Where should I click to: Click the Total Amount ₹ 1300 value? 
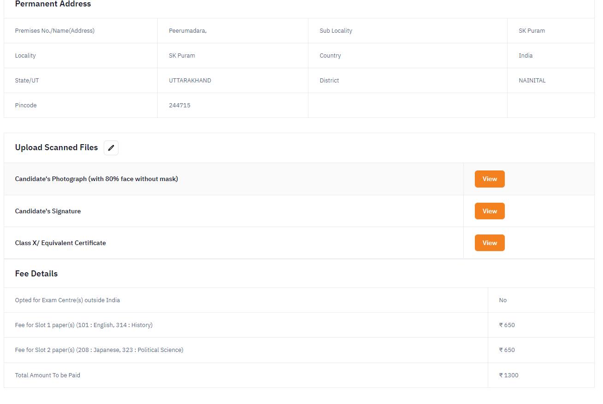pos(509,375)
